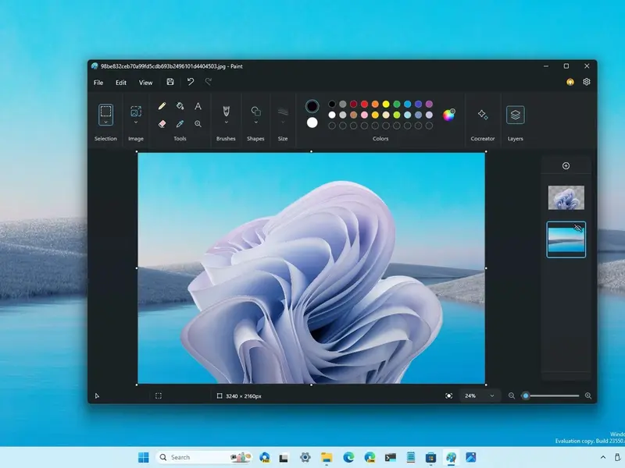Select the Fill bucket tool
The height and width of the screenshot is (468, 625).
click(180, 106)
